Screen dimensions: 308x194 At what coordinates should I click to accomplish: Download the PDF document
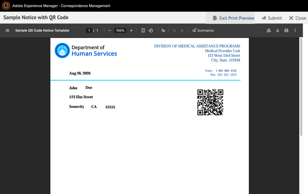point(278,30)
